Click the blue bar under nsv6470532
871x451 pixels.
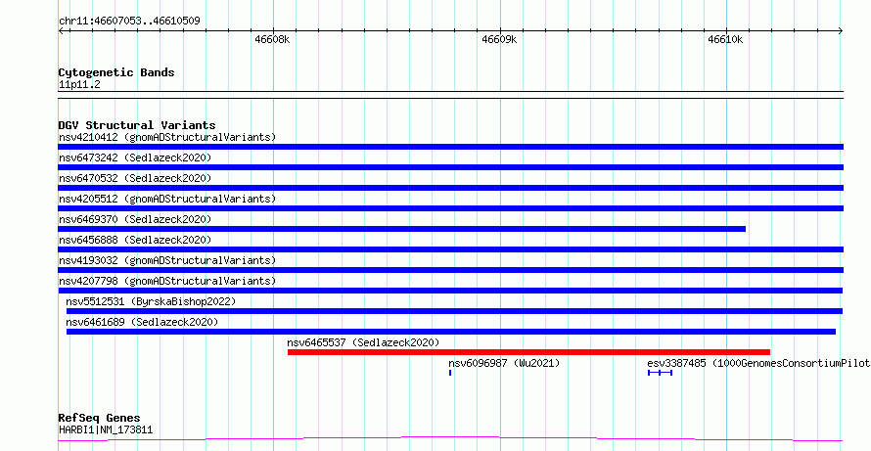click(451, 188)
